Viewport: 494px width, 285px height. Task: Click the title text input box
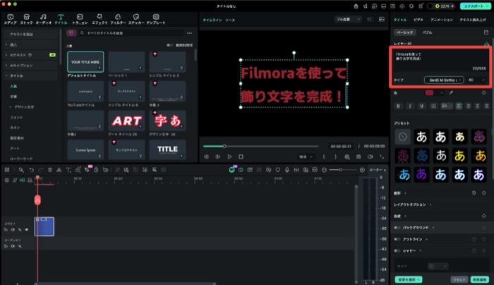tap(440, 61)
